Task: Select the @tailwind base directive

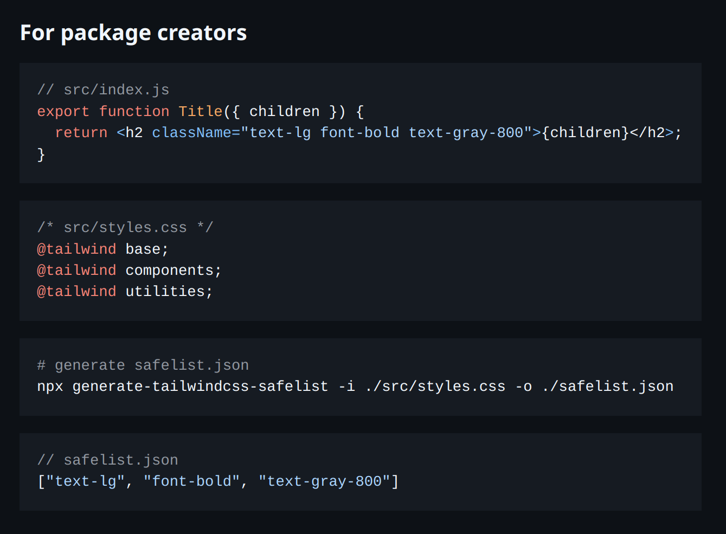Action: coord(102,248)
